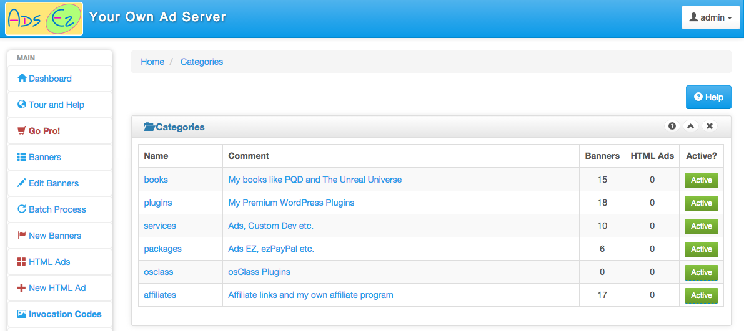This screenshot has width=744, height=331.
Task: Click the refresh icon beside Batch Process
Action: tap(21, 209)
